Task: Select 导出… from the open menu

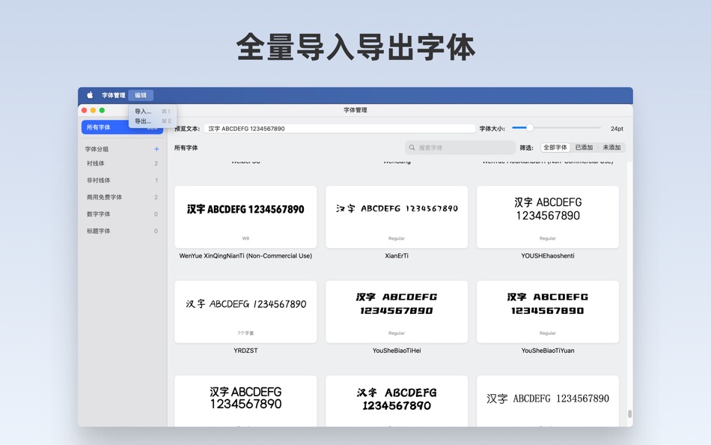Action: tap(142, 121)
